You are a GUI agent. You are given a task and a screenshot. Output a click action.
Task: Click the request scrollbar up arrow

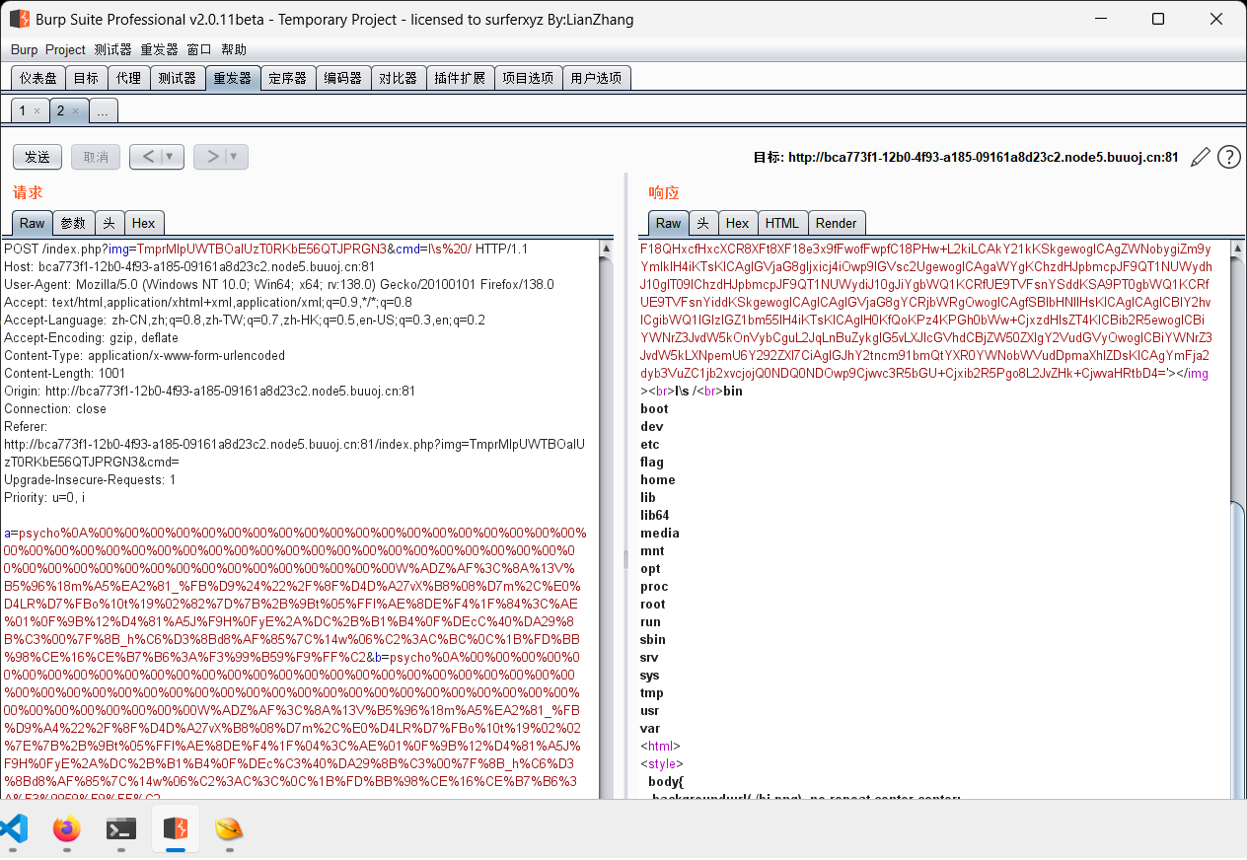pos(606,248)
